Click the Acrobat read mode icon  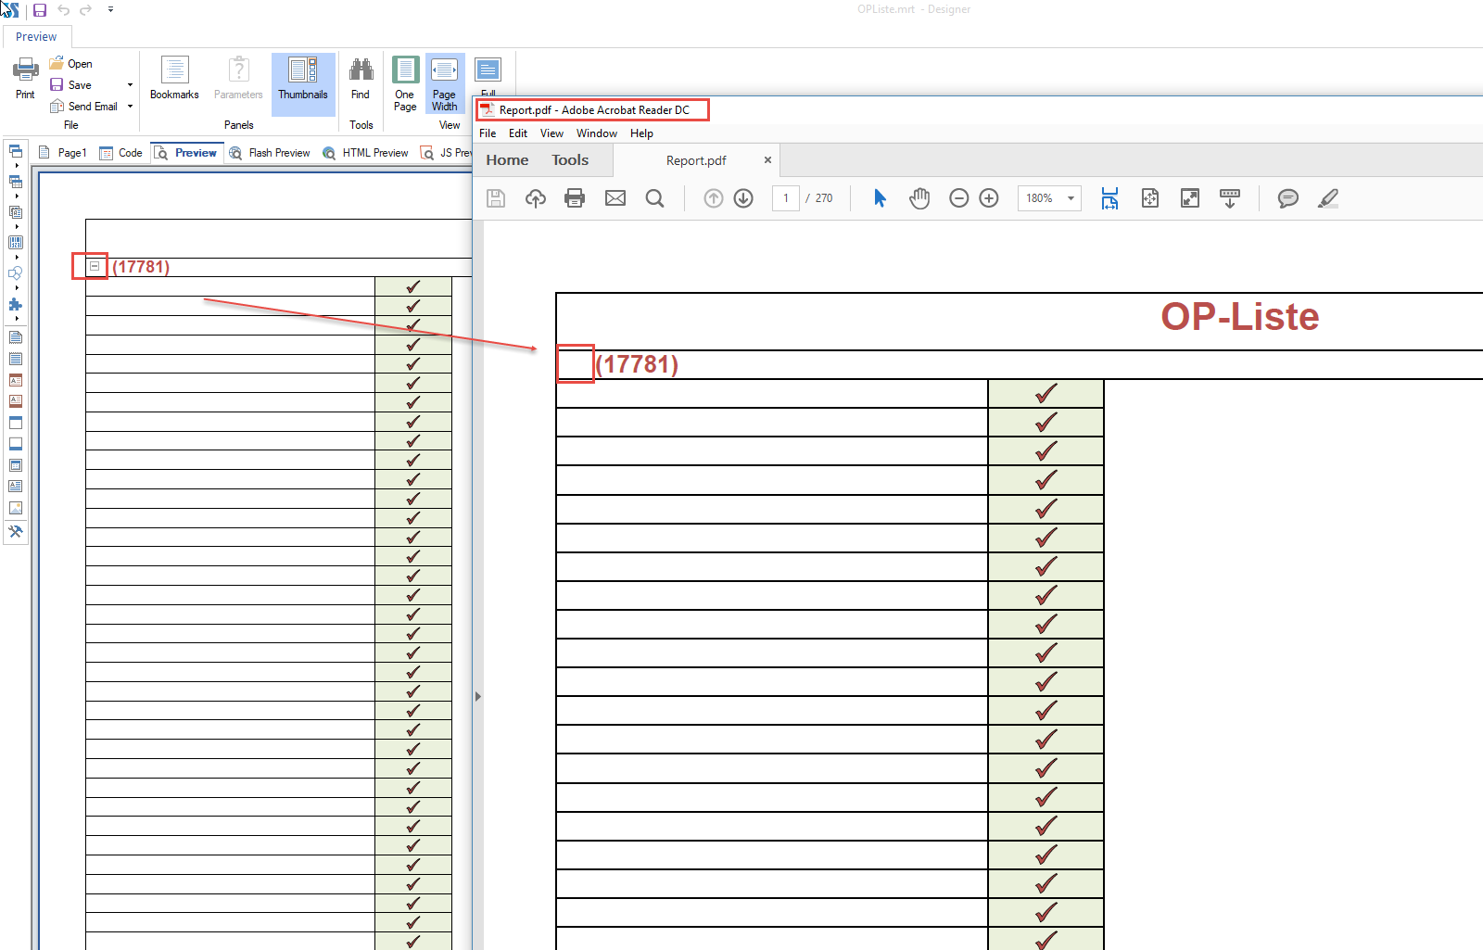(1230, 198)
